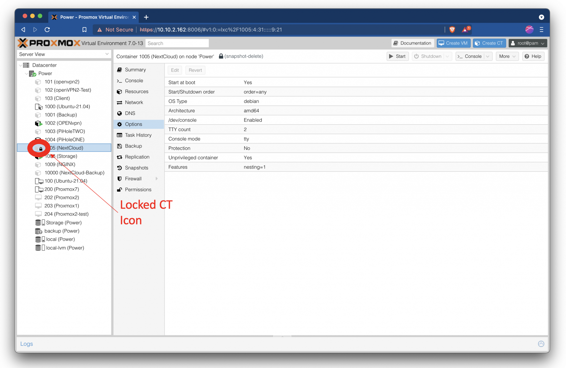The image size is (566, 368).
Task: Expand the Firewall submenu chevron
Action: tap(157, 178)
